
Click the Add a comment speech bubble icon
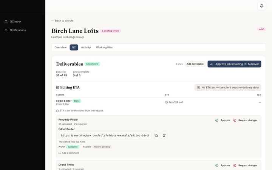coord(60,153)
